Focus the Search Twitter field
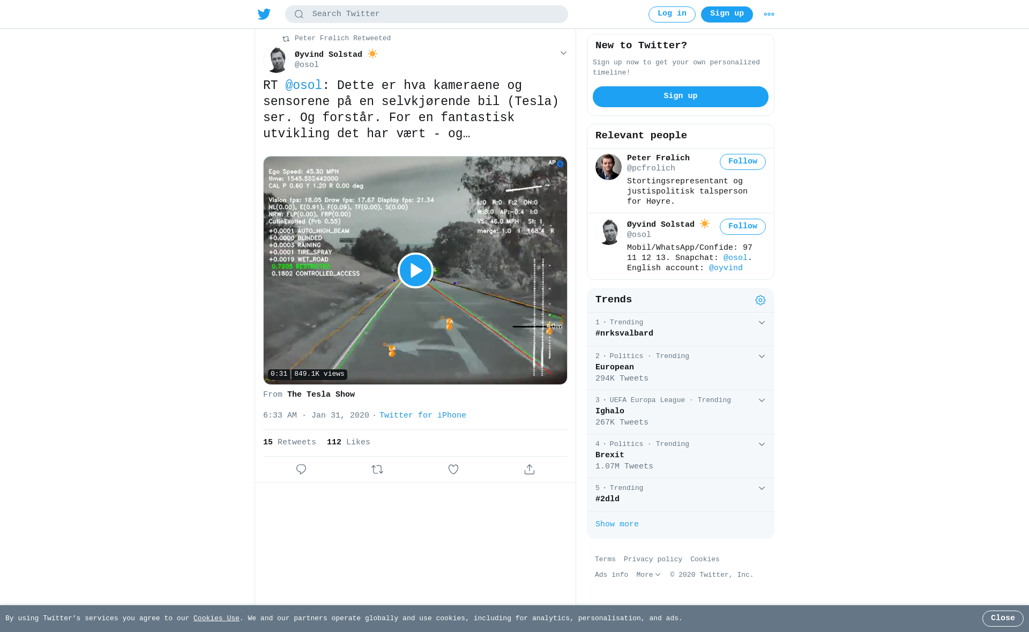Screen dimensions: 1029x632 click(x=427, y=14)
